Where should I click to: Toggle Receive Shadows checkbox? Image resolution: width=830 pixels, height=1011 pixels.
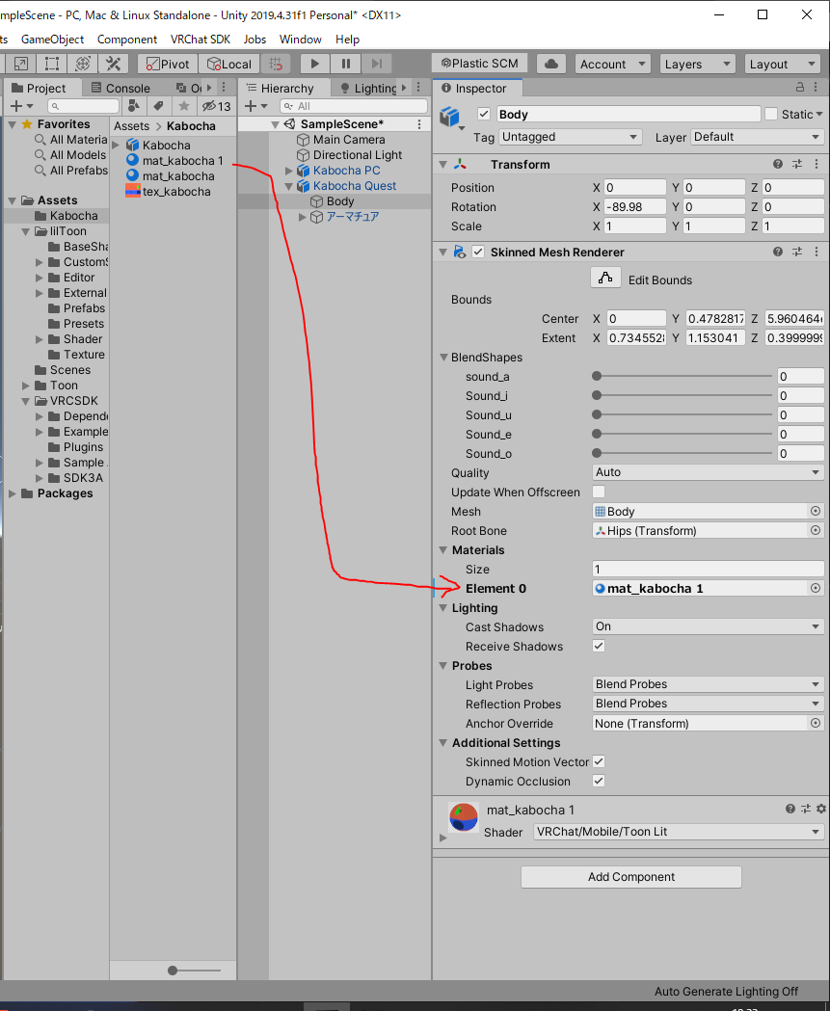coord(599,646)
